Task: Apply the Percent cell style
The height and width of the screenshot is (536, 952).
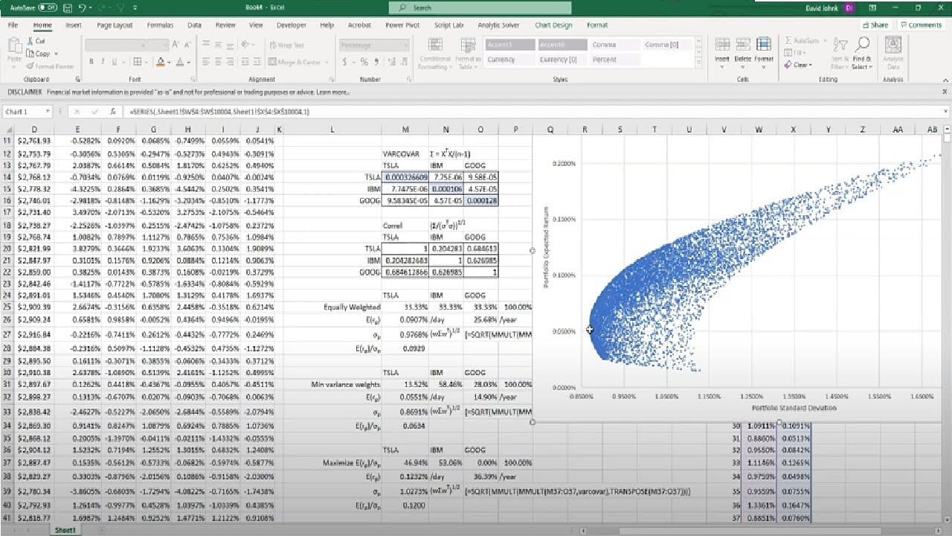Action: [x=616, y=60]
